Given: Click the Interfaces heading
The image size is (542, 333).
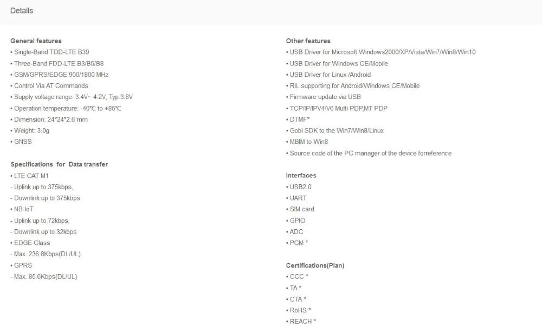Looking at the screenshot, I should click(x=301, y=176).
